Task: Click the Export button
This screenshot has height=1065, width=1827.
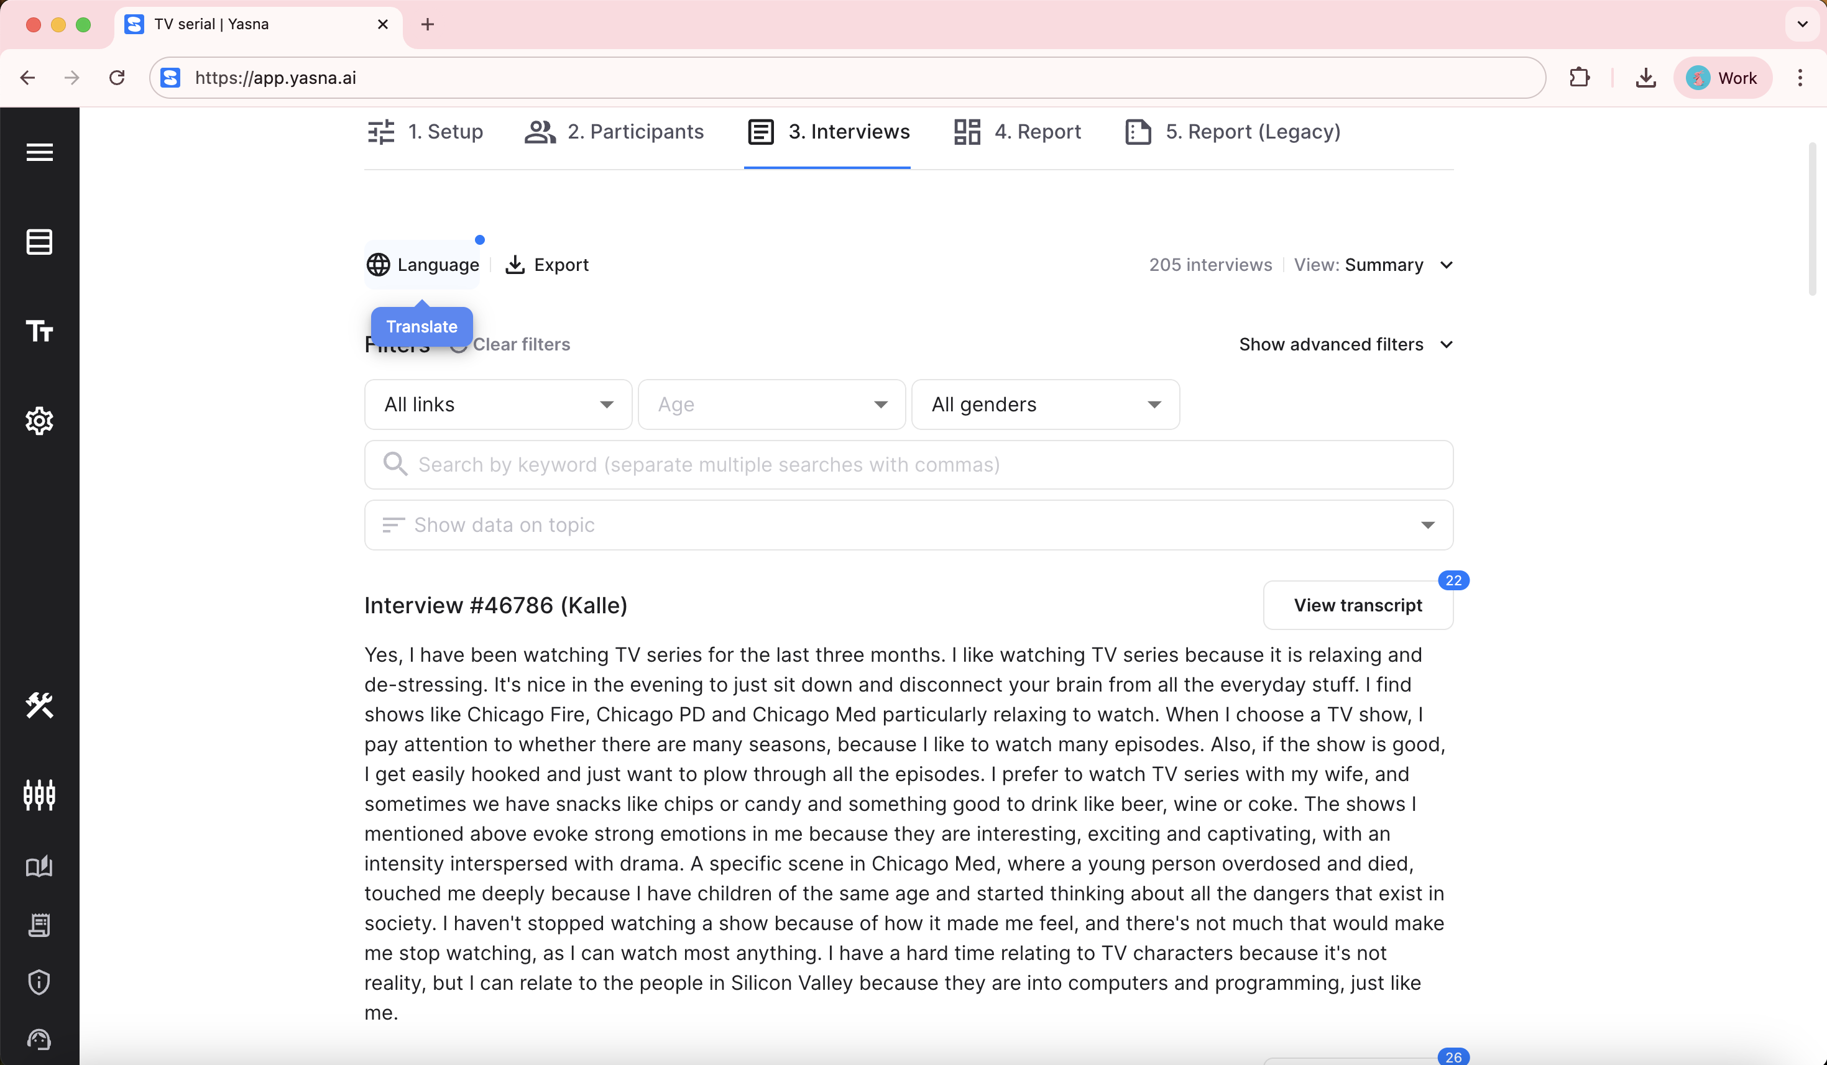Action: 548,265
